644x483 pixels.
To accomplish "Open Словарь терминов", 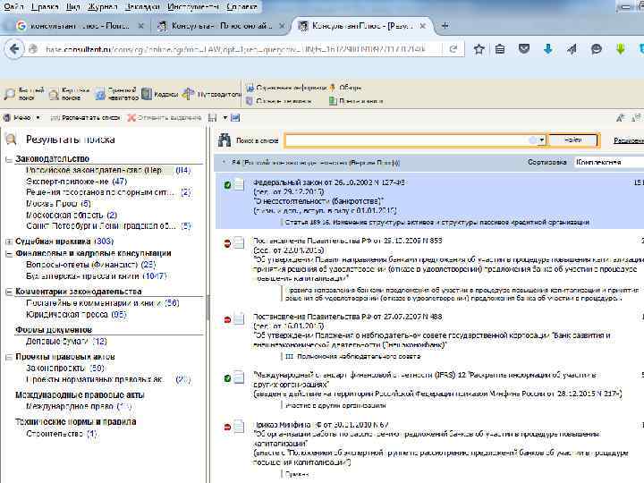I will (279, 100).
